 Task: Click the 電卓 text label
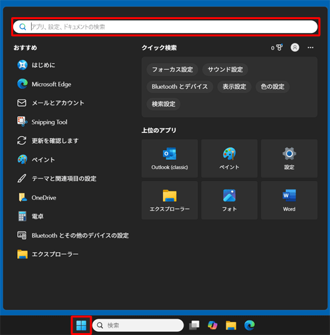tap(38, 217)
